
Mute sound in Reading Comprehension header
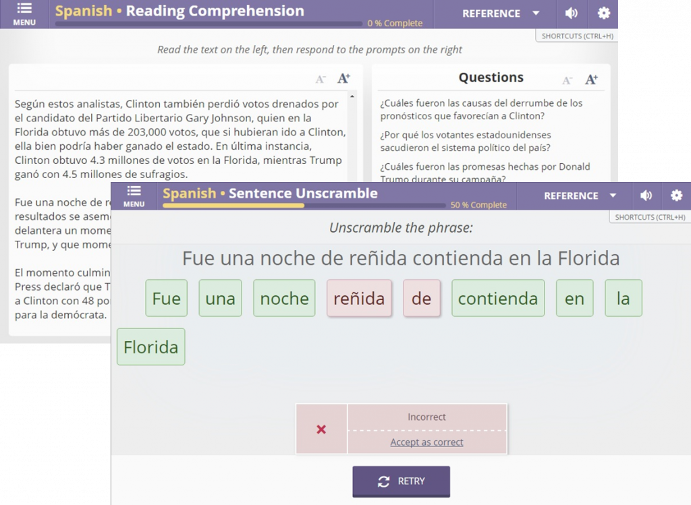(x=572, y=13)
